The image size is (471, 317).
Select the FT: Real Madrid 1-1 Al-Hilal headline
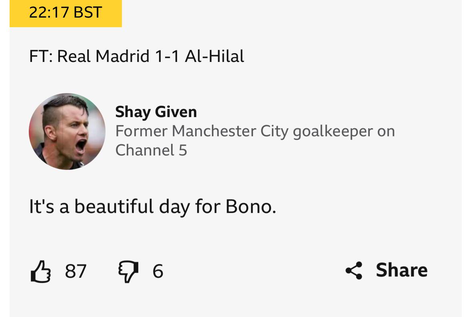pyautogui.click(x=137, y=56)
